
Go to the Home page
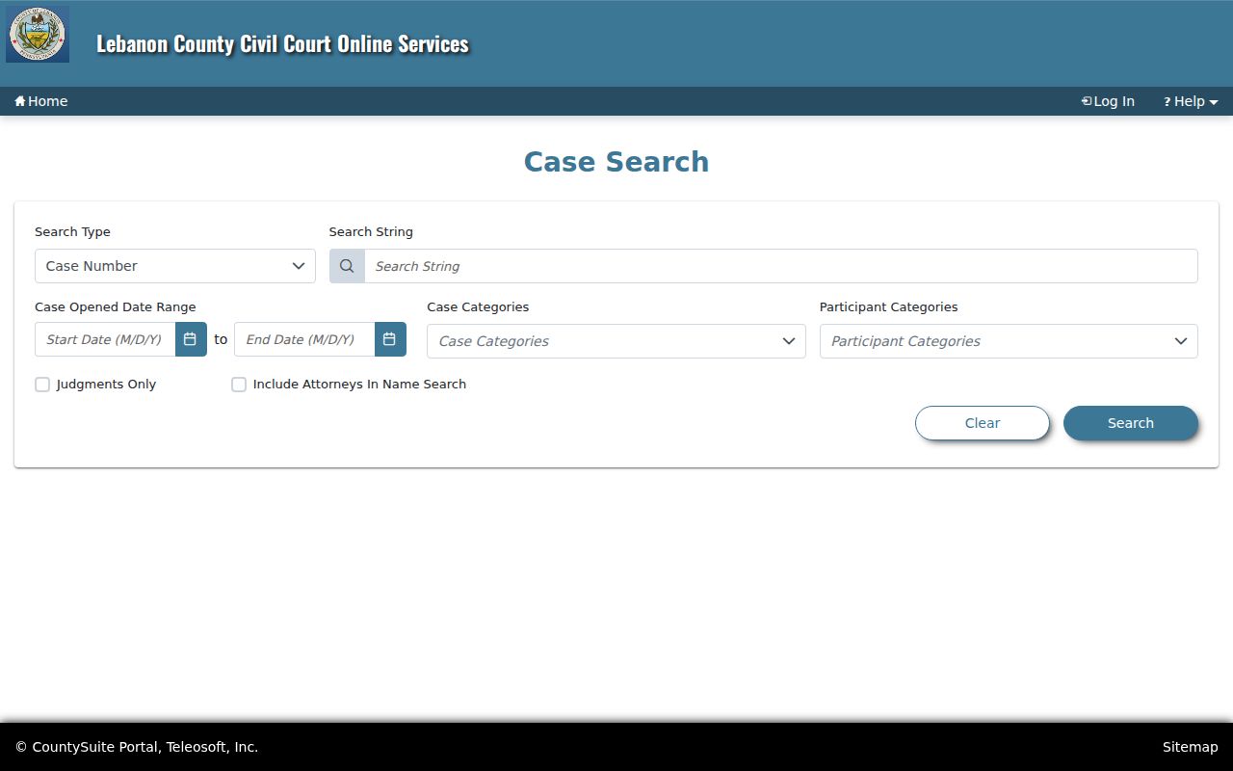click(40, 101)
